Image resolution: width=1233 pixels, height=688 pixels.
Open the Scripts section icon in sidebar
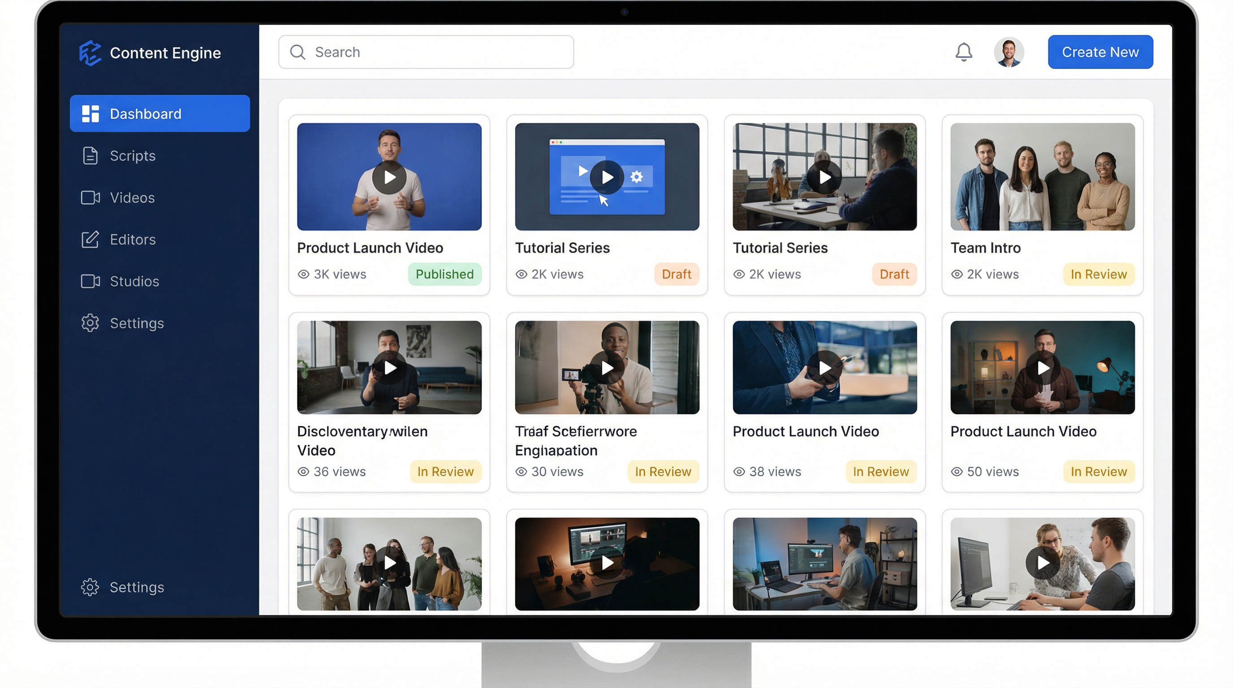[x=91, y=155]
